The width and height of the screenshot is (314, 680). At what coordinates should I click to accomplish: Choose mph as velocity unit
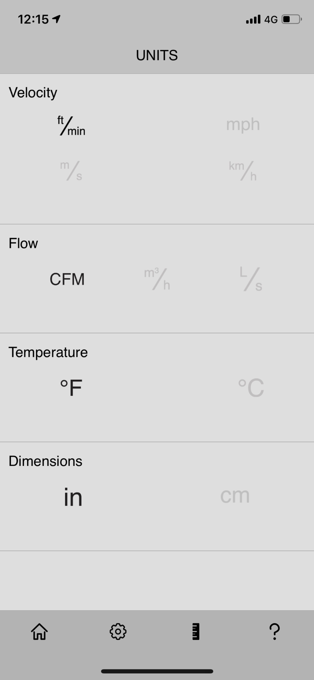tap(243, 125)
